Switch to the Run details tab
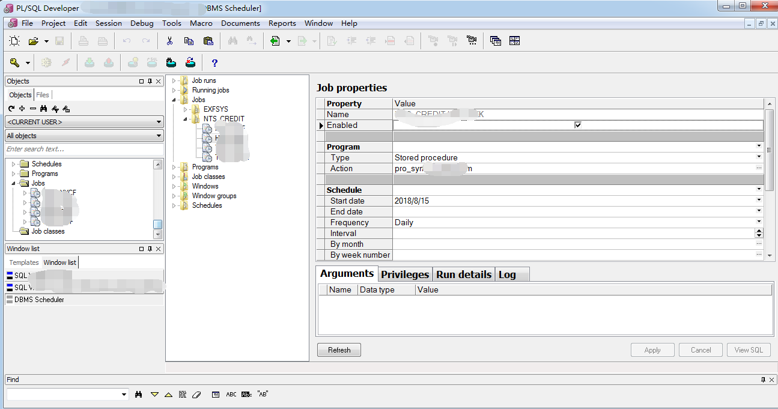Image resolution: width=778 pixels, height=409 pixels. coord(464,274)
